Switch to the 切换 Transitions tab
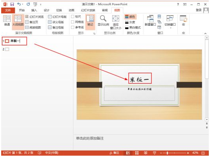Screen dimensions: 210x156 (x=59, y=10)
